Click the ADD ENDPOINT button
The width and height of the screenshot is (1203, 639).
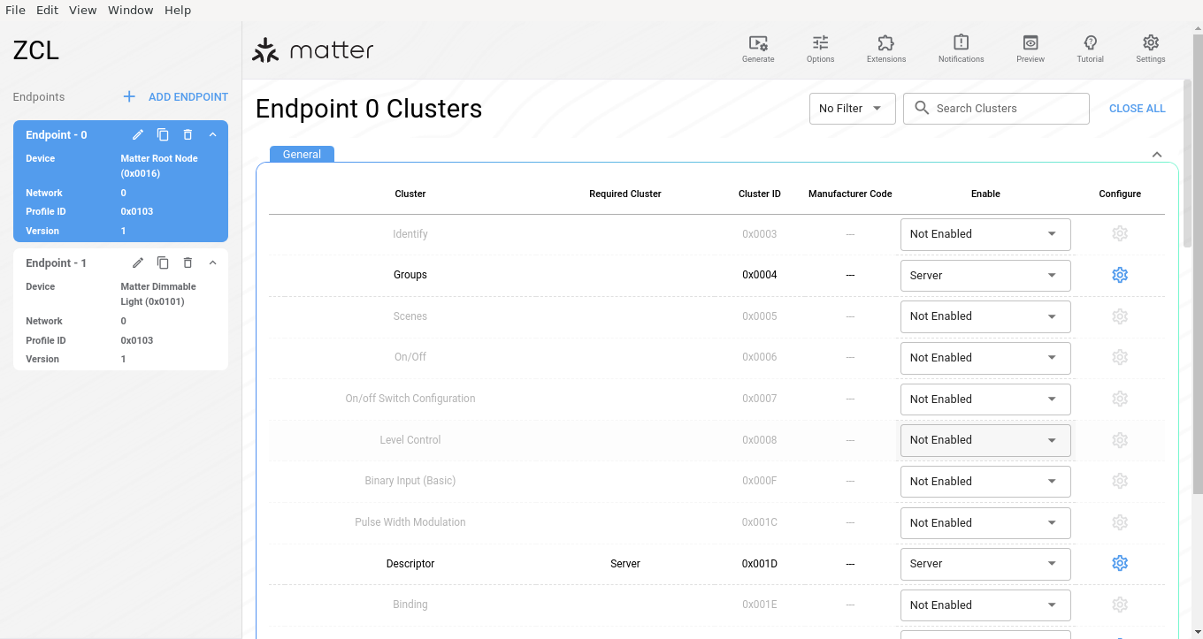click(175, 97)
